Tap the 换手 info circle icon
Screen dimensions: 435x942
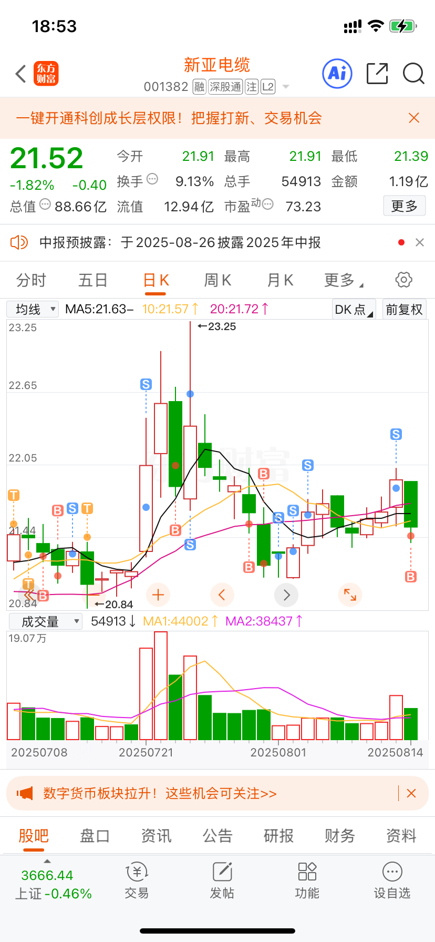(x=152, y=179)
